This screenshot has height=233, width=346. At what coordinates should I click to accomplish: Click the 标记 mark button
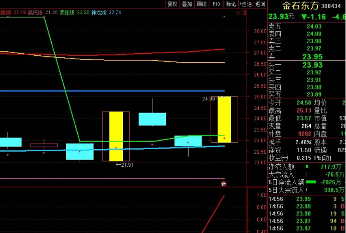click(x=231, y=4)
